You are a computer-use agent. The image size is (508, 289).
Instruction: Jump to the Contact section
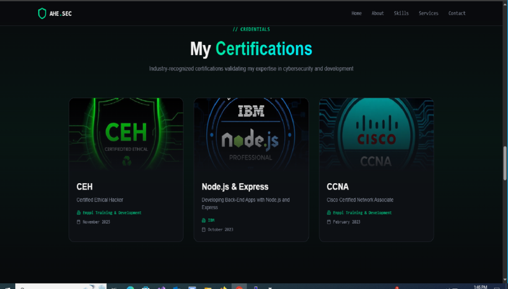point(457,13)
